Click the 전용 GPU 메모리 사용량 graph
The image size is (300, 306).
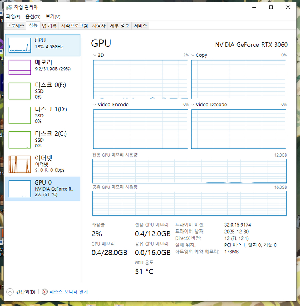190,171
